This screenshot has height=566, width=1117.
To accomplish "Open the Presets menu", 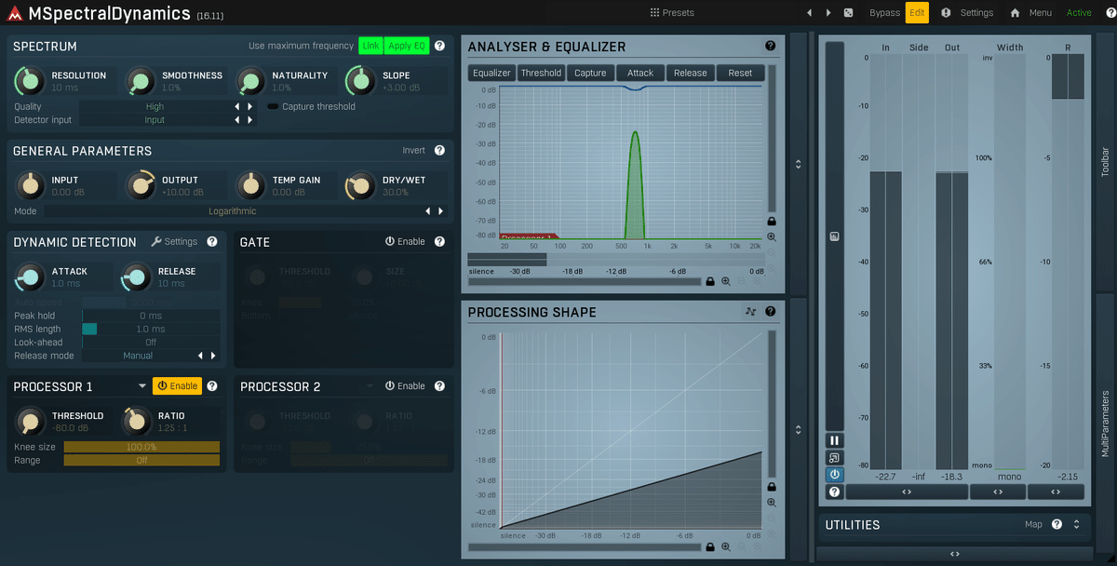I will coord(672,13).
